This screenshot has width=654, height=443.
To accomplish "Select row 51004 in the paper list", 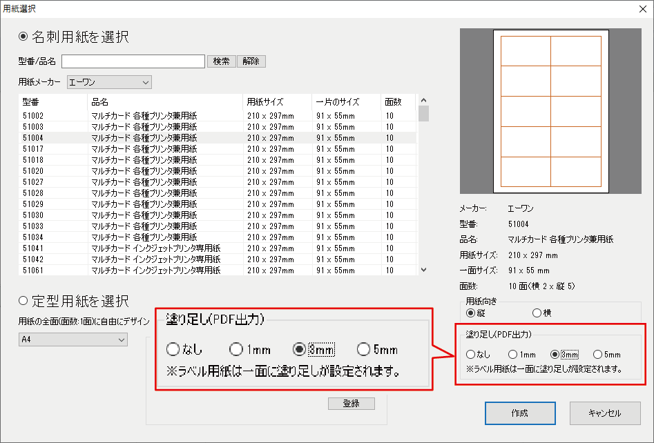I will coord(218,138).
